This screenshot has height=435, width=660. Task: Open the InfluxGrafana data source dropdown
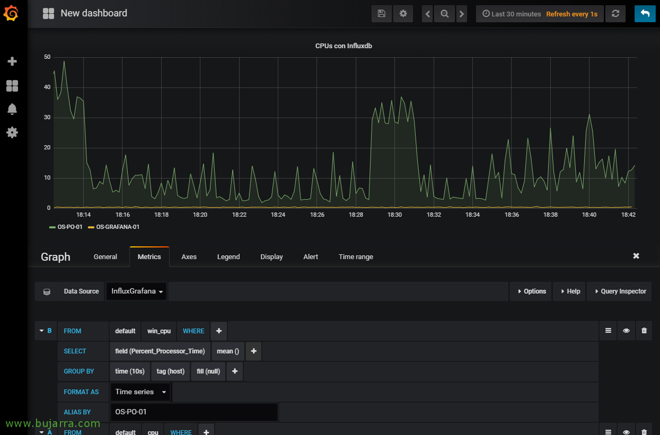click(x=136, y=291)
